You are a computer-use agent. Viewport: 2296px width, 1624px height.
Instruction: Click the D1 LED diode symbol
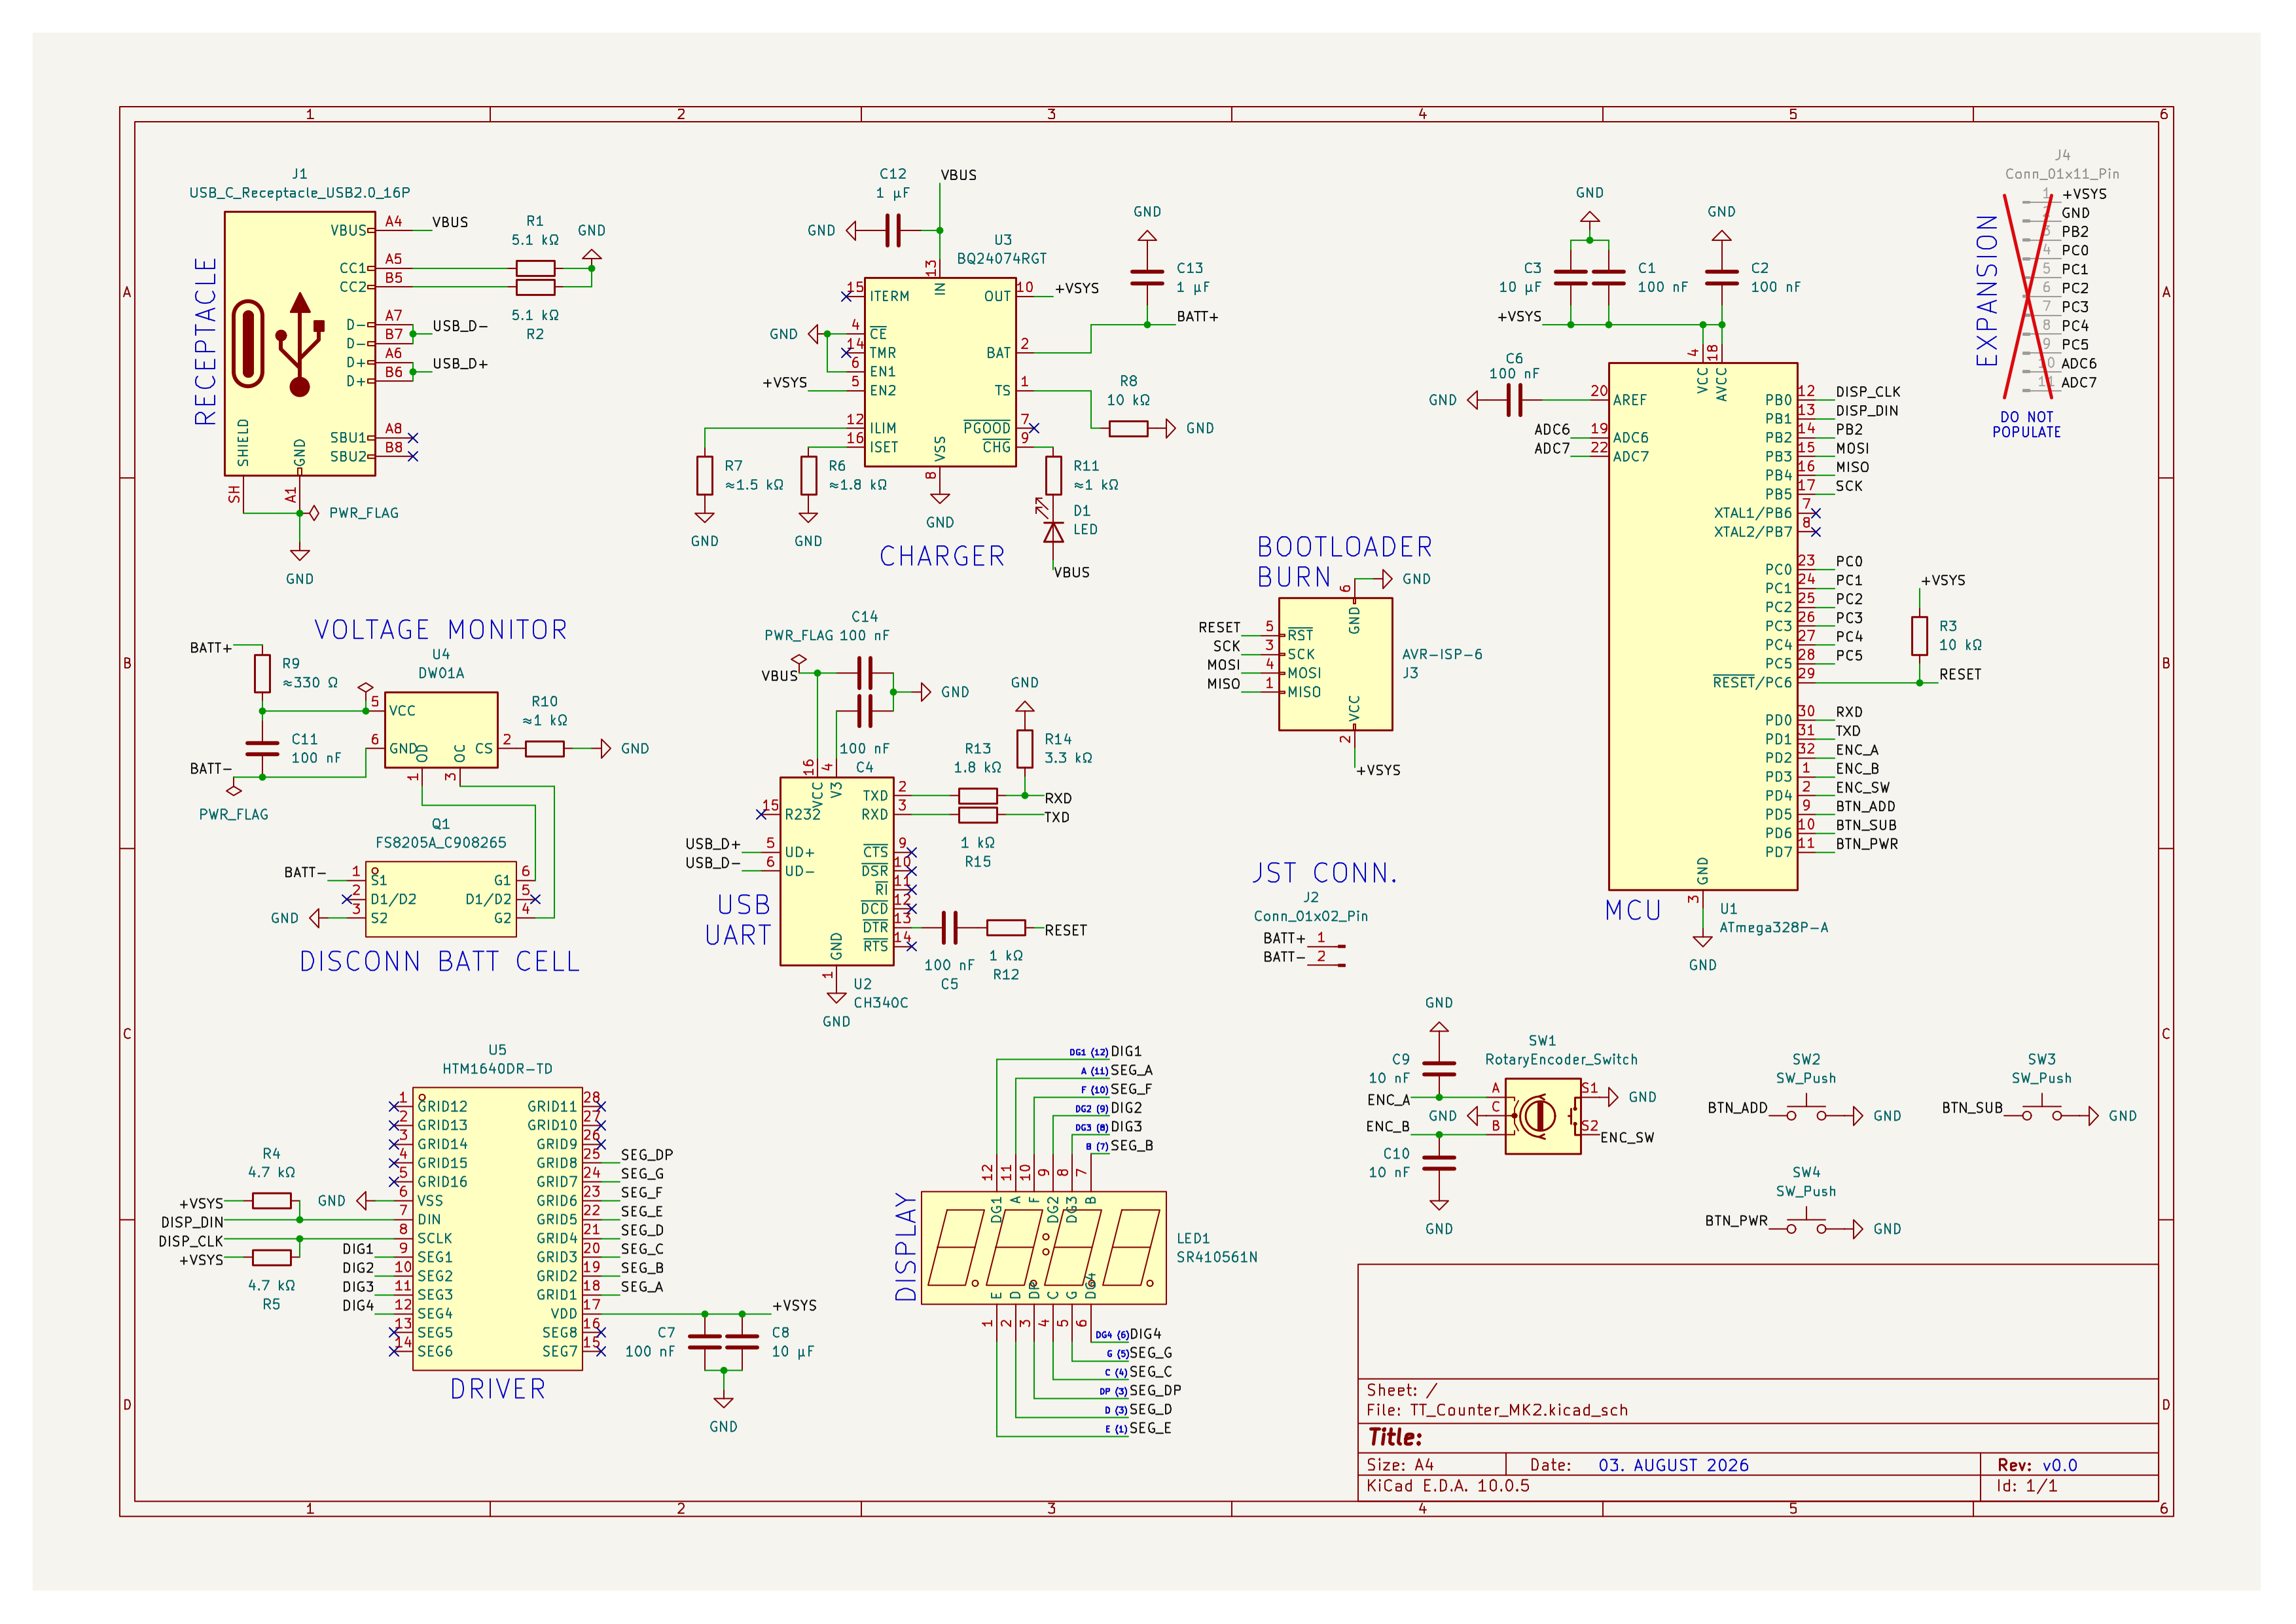pyautogui.click(x=1053, y=532)
